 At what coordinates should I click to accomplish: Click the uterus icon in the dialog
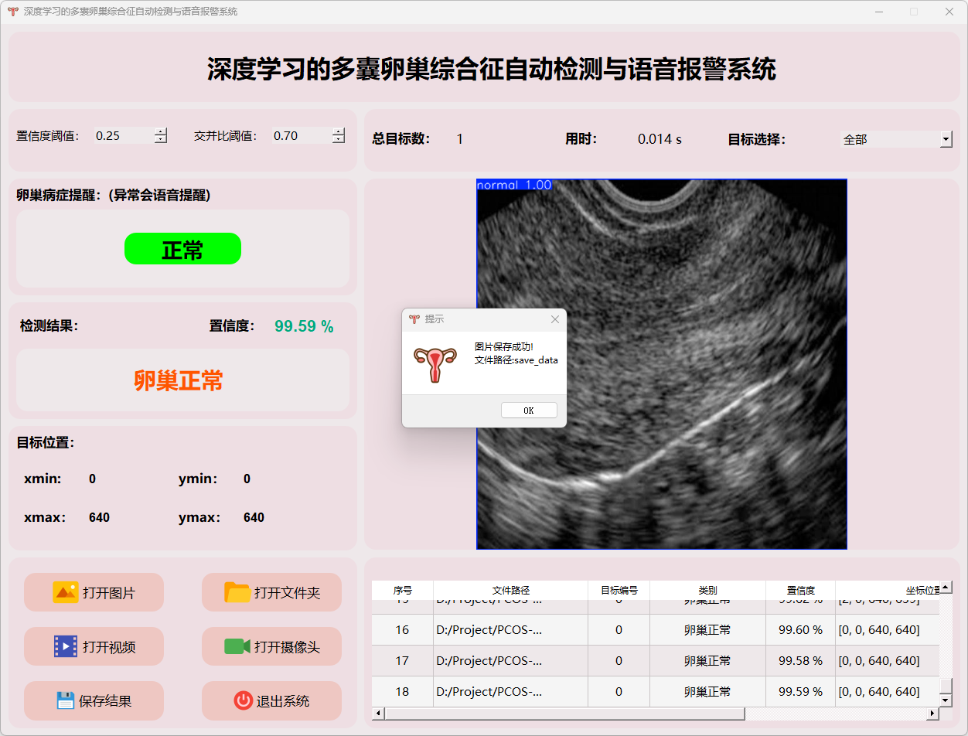coord(435,363)
